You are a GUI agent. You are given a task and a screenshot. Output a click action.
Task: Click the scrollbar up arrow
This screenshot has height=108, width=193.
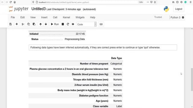pyautogui.click(x=192, y=29)
